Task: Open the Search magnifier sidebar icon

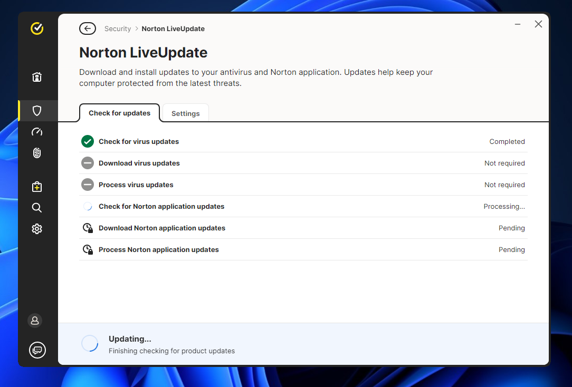Action: pyautogui.click(x=37, y=208)
